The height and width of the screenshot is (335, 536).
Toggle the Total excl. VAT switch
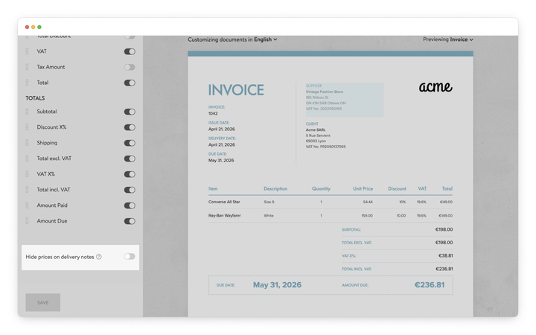pyautogui.click(x=130, y=159)
